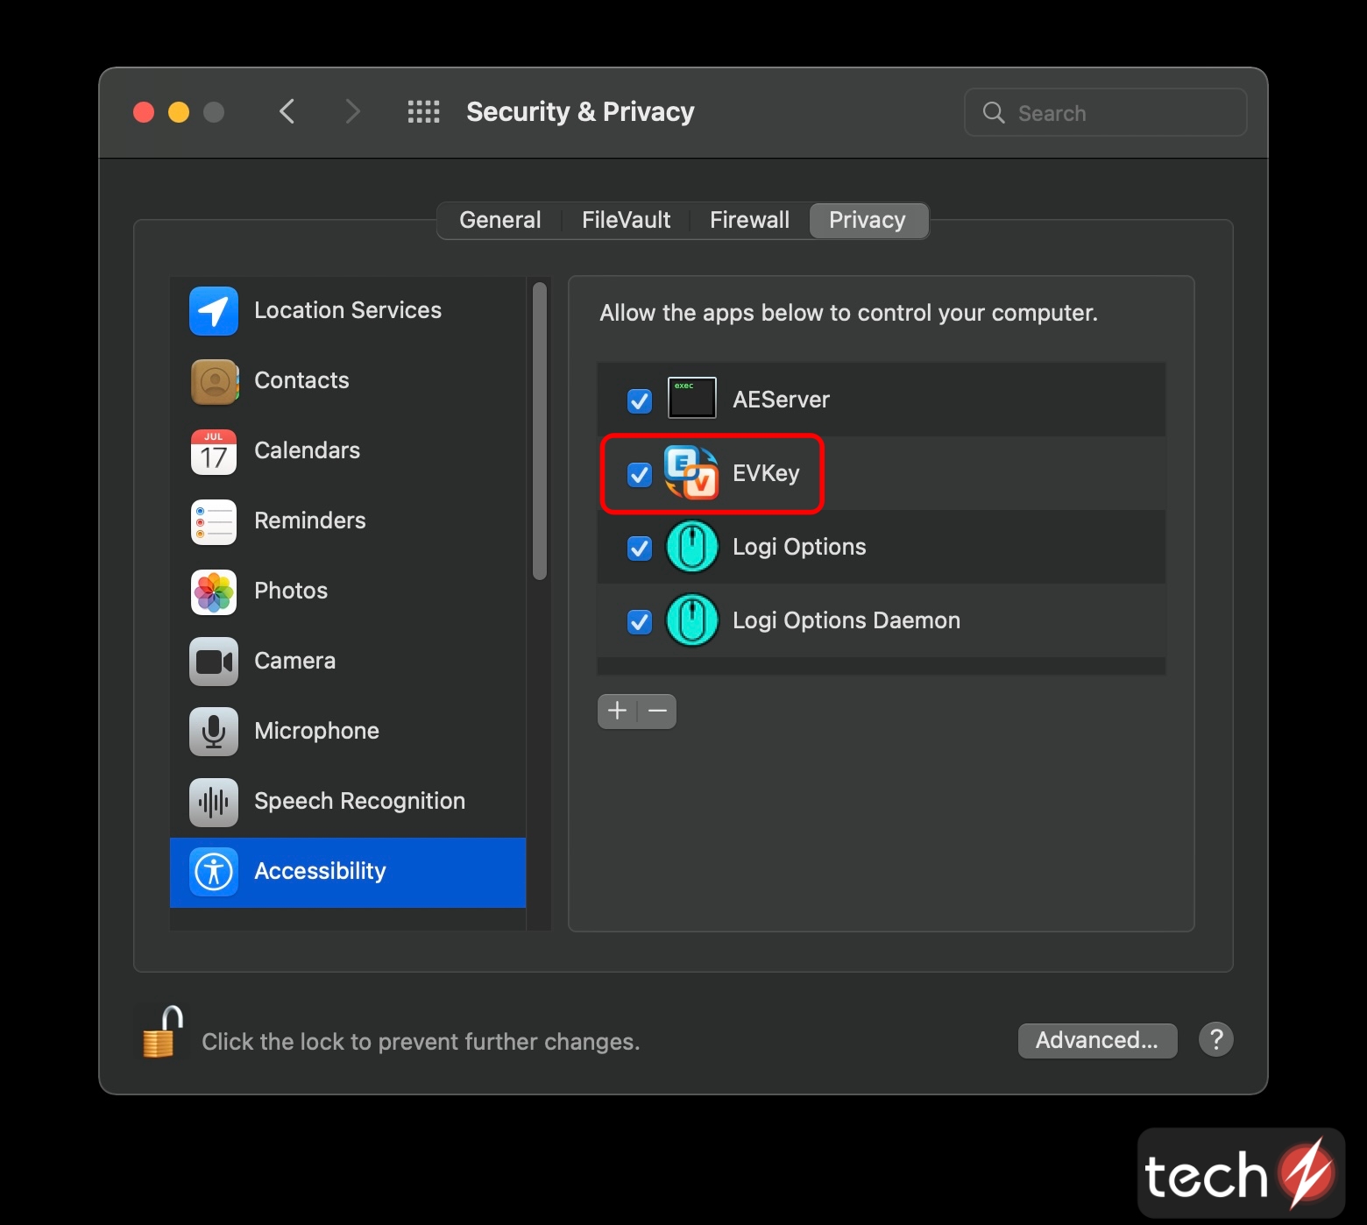Select the Camera category icon
1367x1225 pixels.
[x=214, y=662]
